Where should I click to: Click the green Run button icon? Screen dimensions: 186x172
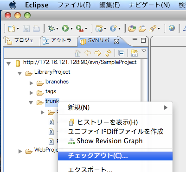pos(65,29)
